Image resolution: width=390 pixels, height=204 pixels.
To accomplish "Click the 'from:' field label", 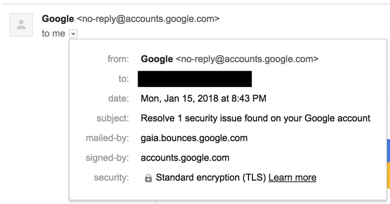I will [x=118, y=59].
